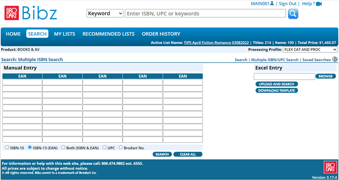Click the Sign Out link

(287, 4)
